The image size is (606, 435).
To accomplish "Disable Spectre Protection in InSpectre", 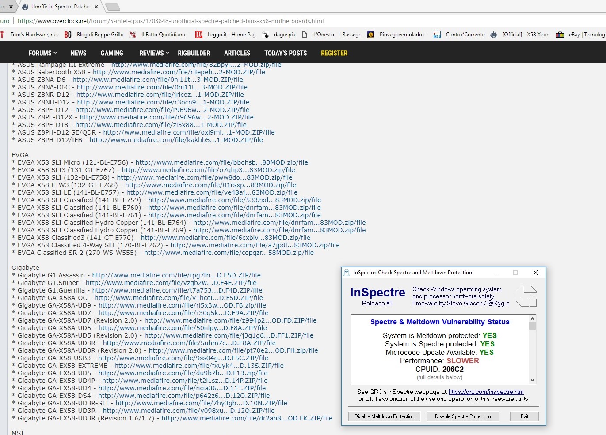I will pos(463,416).
